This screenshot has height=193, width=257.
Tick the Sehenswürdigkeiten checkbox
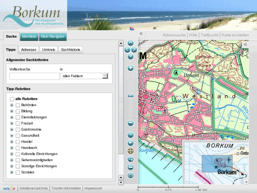18,160
